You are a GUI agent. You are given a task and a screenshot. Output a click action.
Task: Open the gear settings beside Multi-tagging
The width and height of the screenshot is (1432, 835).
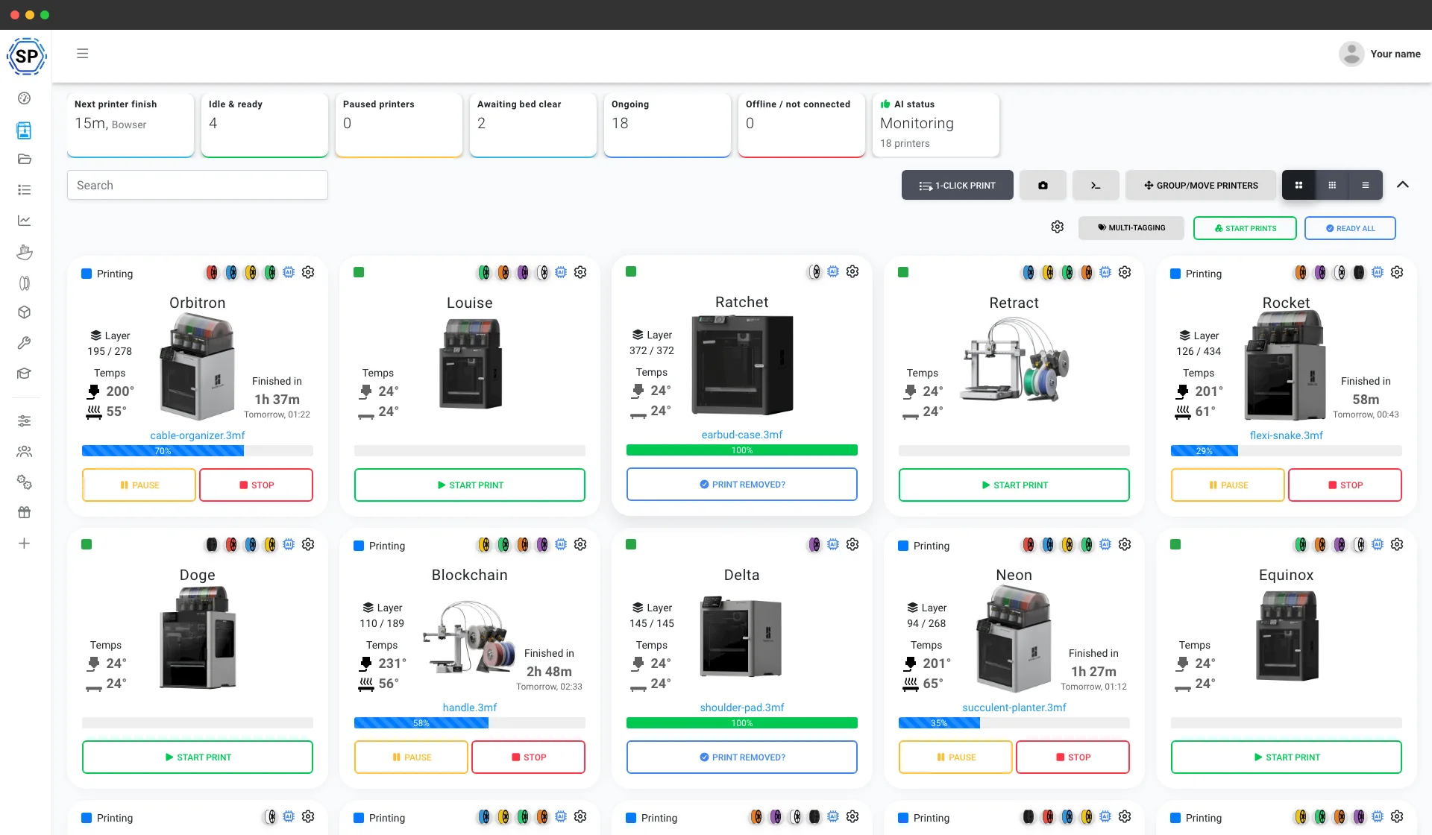(1057, 227)
